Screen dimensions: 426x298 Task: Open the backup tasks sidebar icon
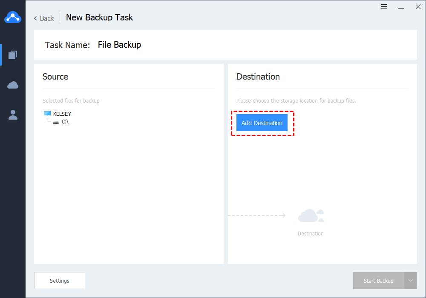pyautogui.click(x=13, y=55)
